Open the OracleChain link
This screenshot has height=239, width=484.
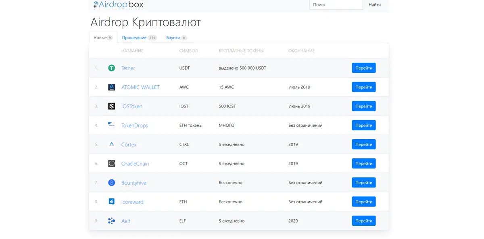coord(135,163)
